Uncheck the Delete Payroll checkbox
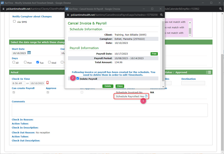The height and width of the screenshot is (154, 224). coord(78,79)
